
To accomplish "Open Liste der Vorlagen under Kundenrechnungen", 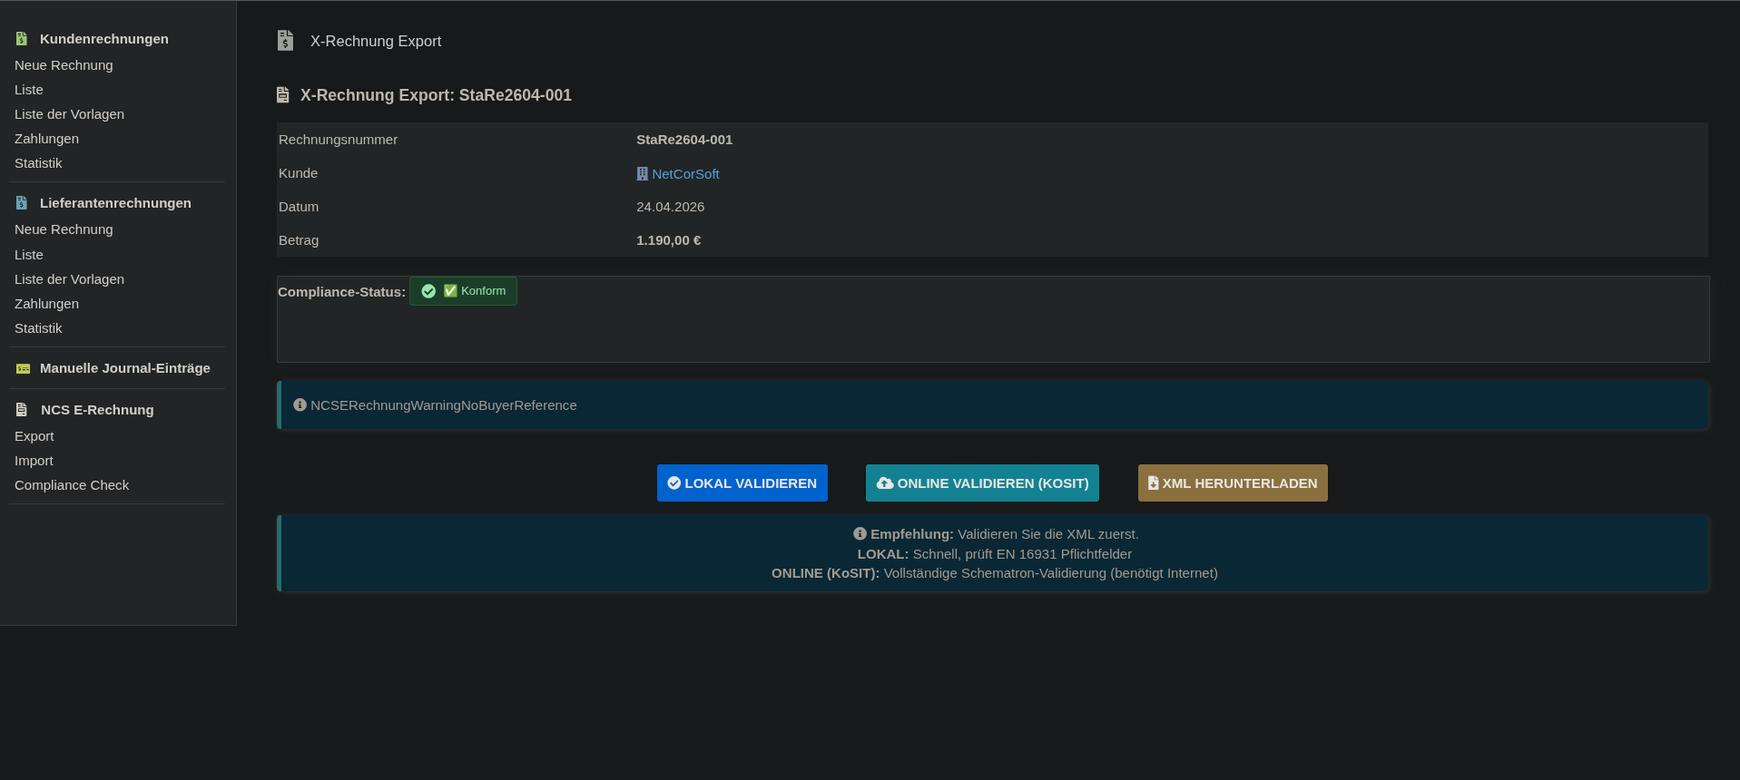I will pos(69,114).
